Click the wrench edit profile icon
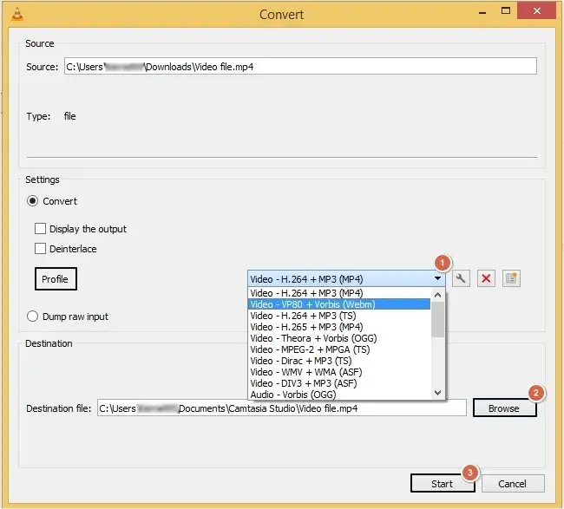 tap(462, 278)
